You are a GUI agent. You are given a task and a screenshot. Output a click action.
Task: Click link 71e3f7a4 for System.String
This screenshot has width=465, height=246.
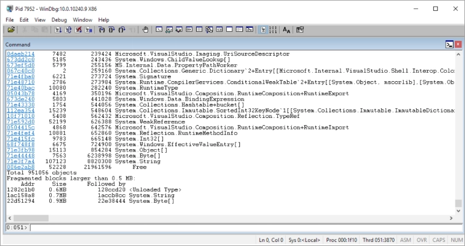(x=20, y=161)
